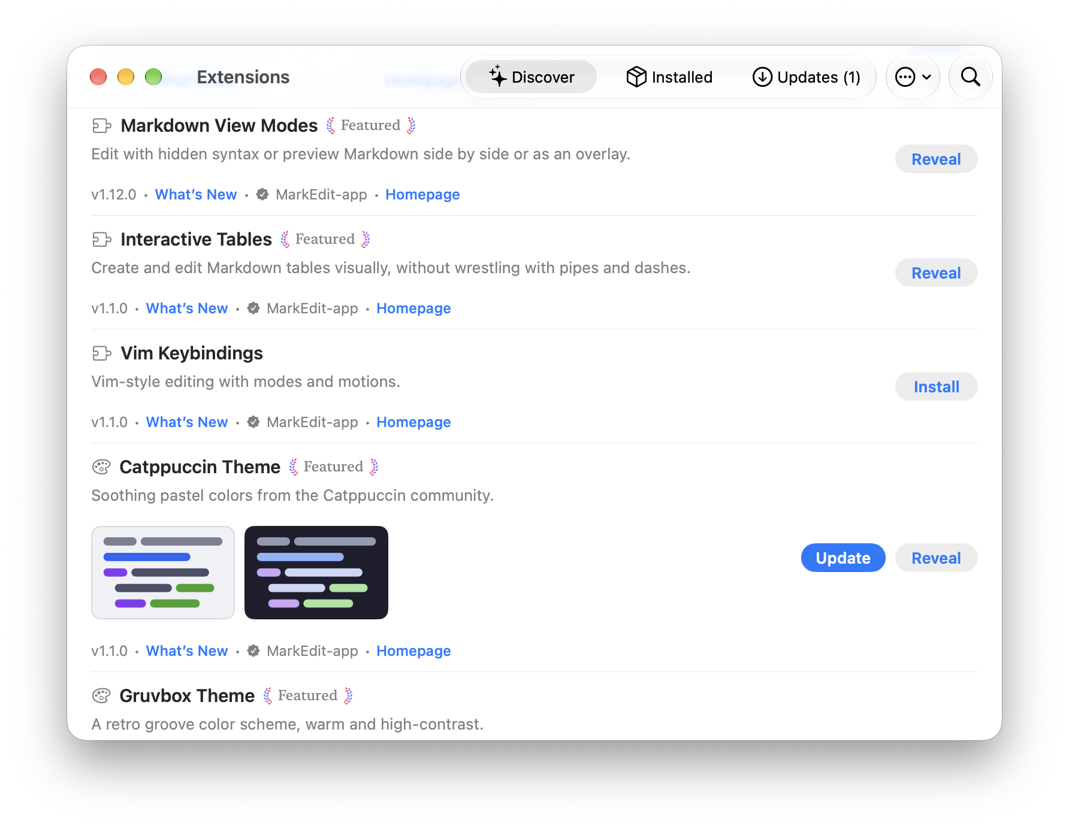Open Homepage link for Markdown View Modes

422,194
